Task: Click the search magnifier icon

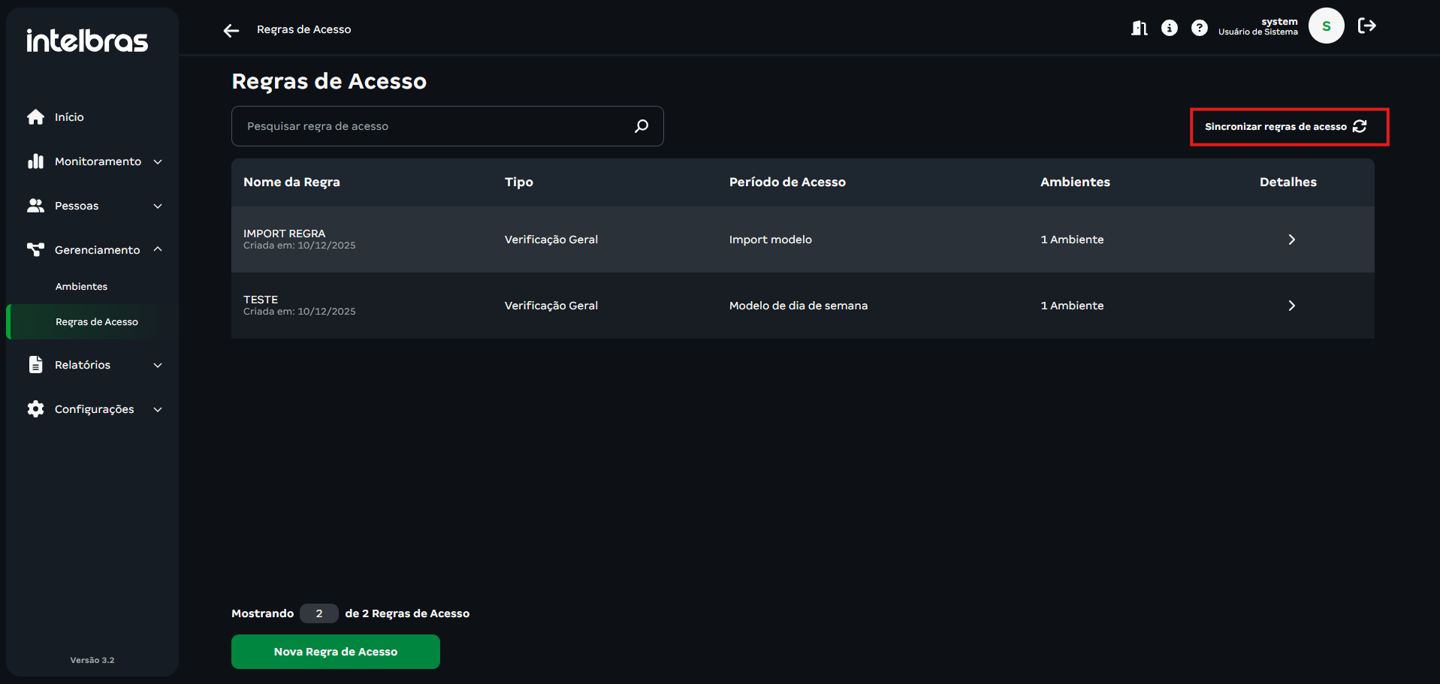Action: click(x=641, y=126)
